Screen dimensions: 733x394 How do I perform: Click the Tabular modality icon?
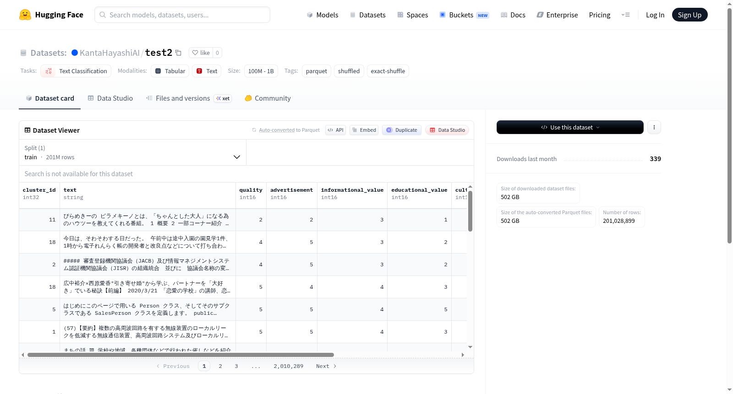[x=158, y=71]
